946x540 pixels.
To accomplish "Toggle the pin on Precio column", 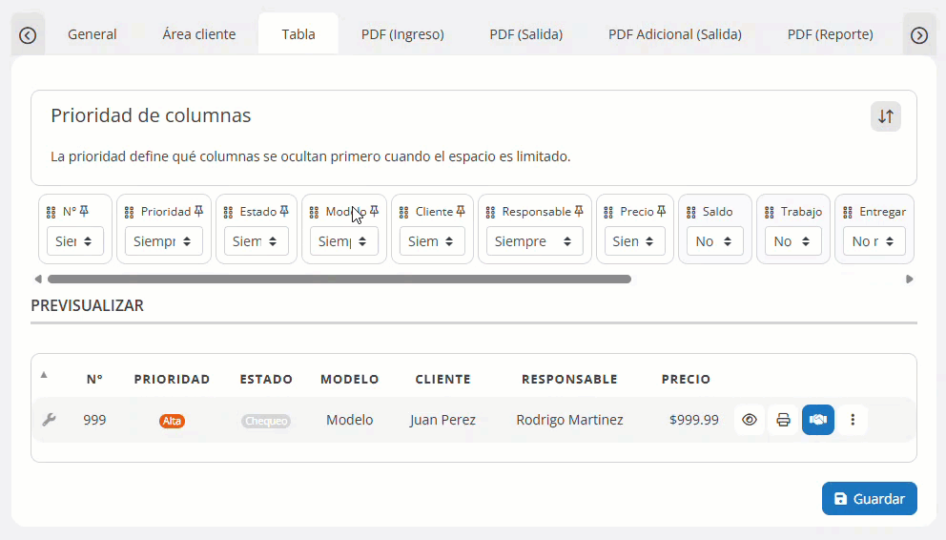I will [661, 212].
